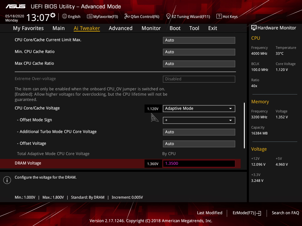Click the settings list vertical scrollbar
Image resolution: width=302 pixels, height=226 pixels.
(244, 125)
